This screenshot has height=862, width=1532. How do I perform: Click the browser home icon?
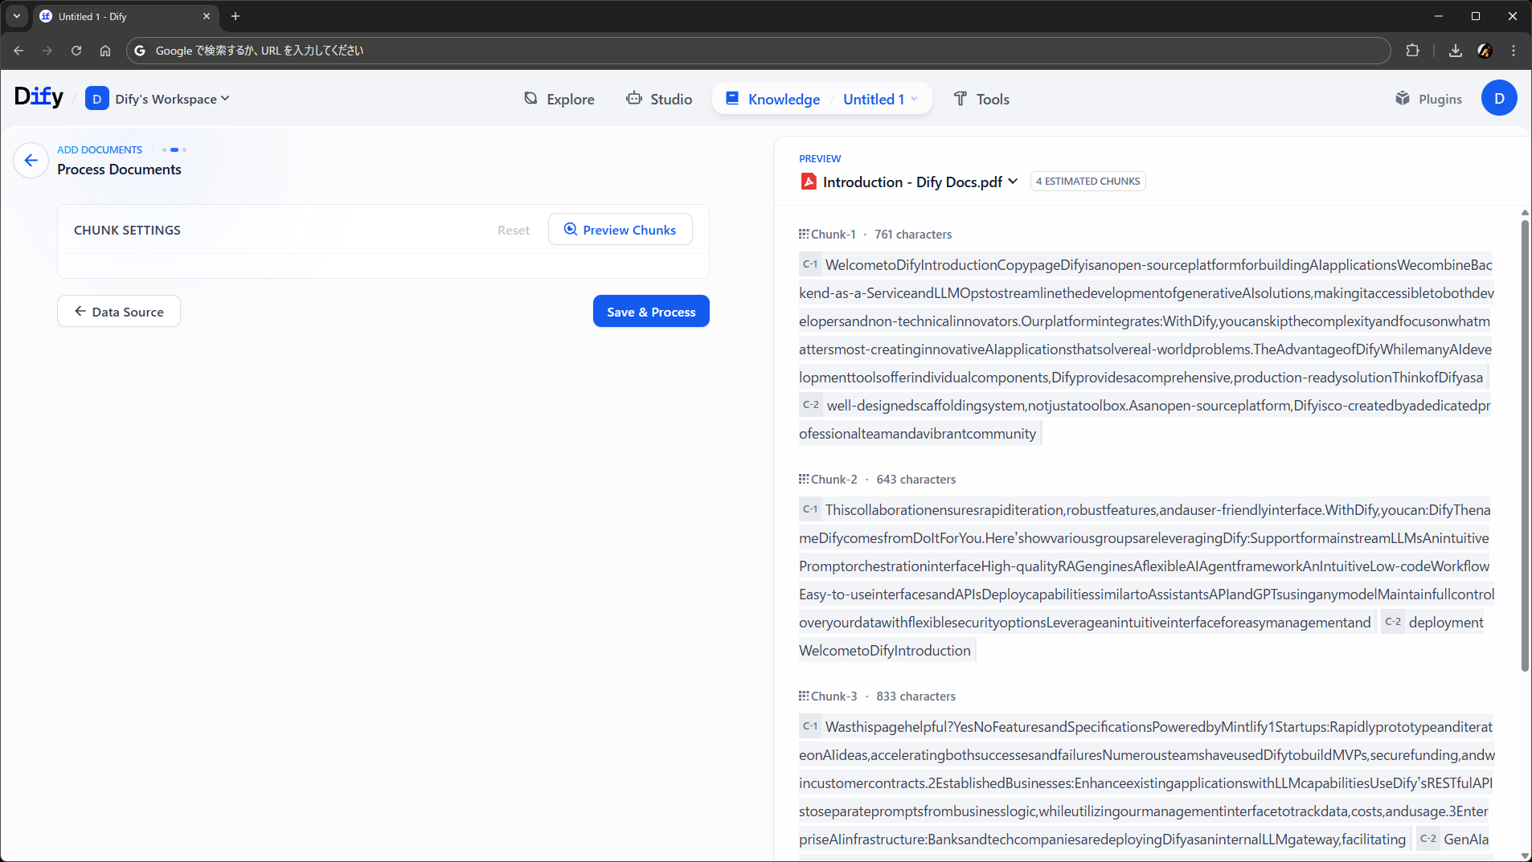(x=105, y=51)
